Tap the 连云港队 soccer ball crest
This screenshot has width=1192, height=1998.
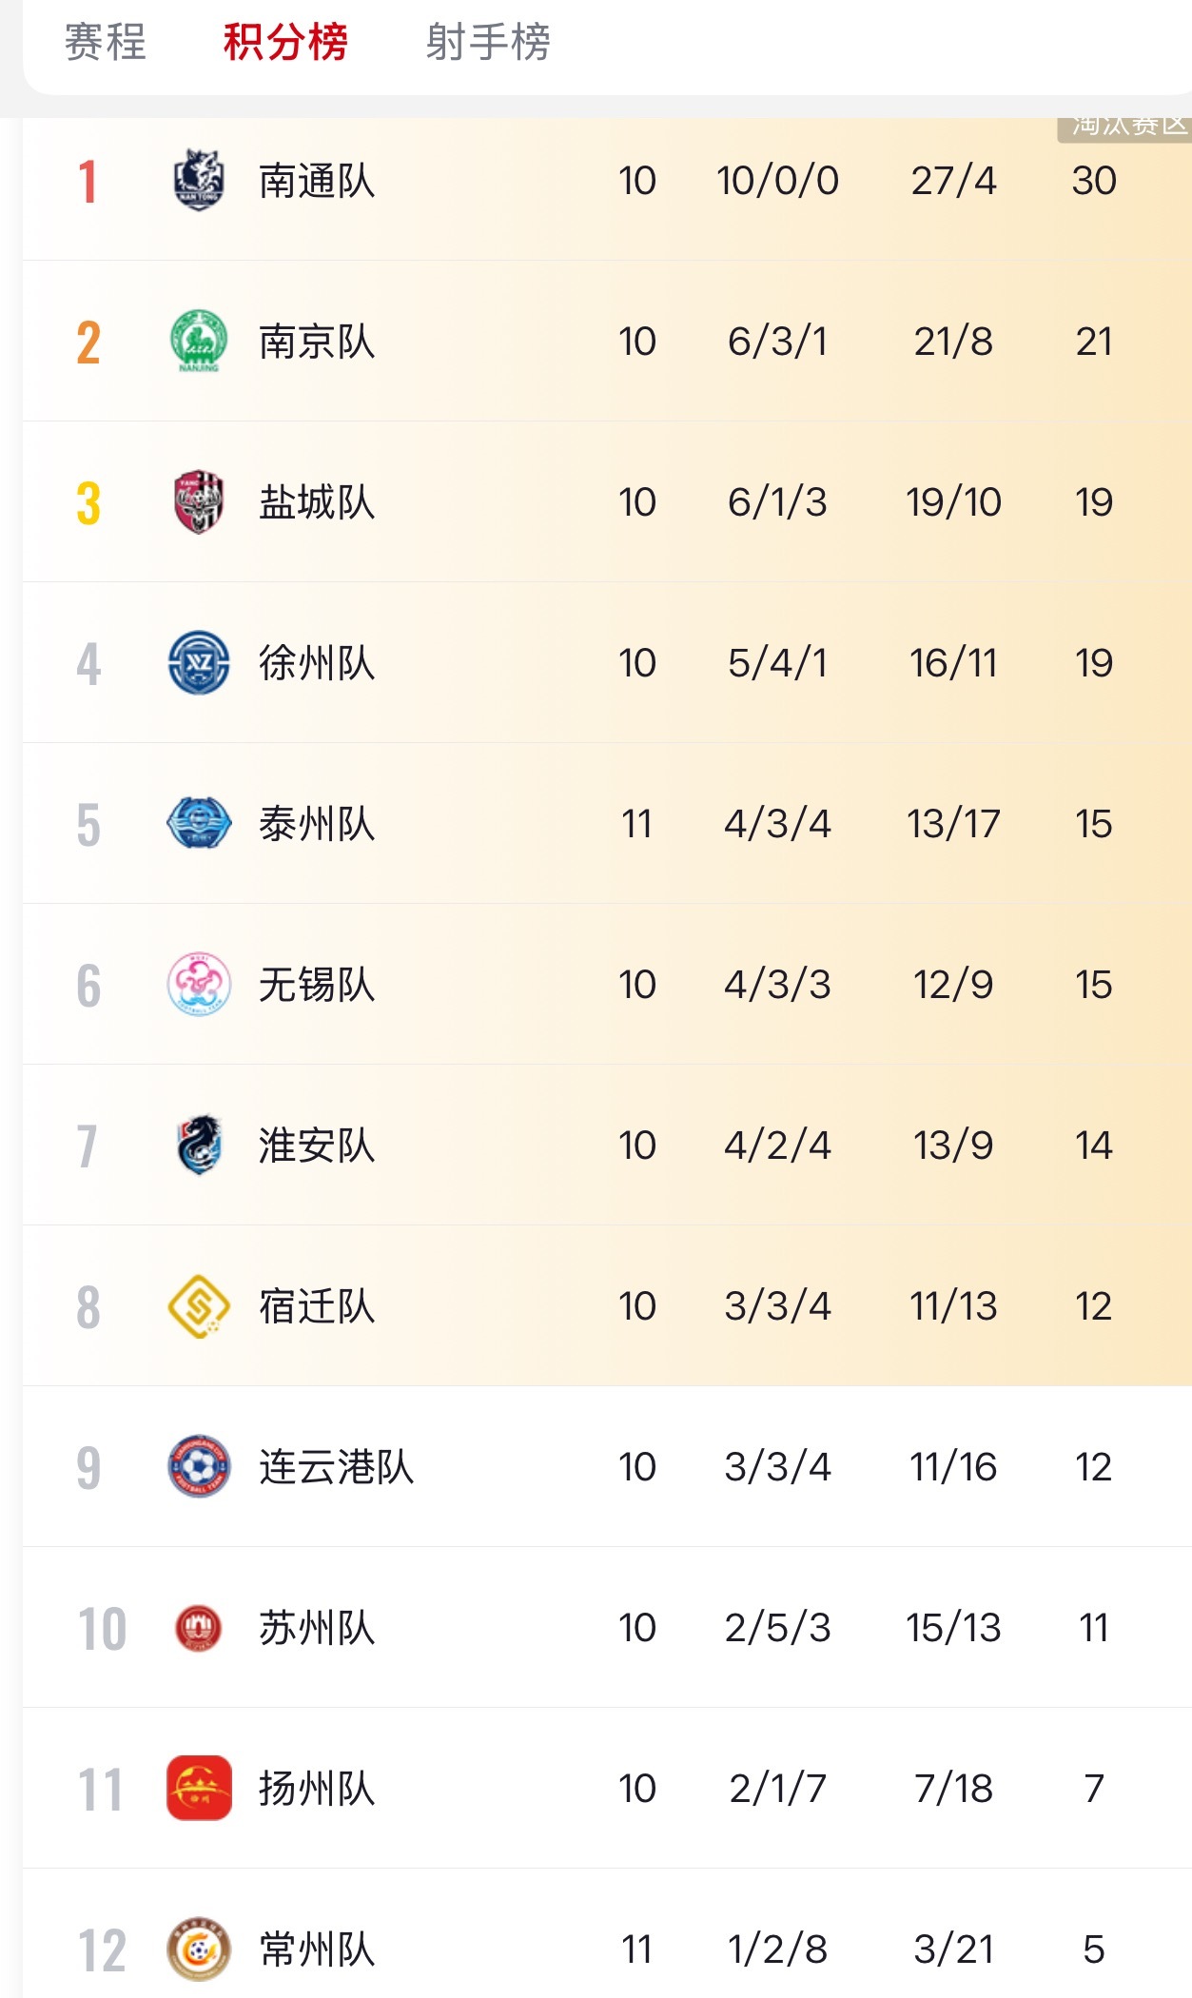point(199,1466)
